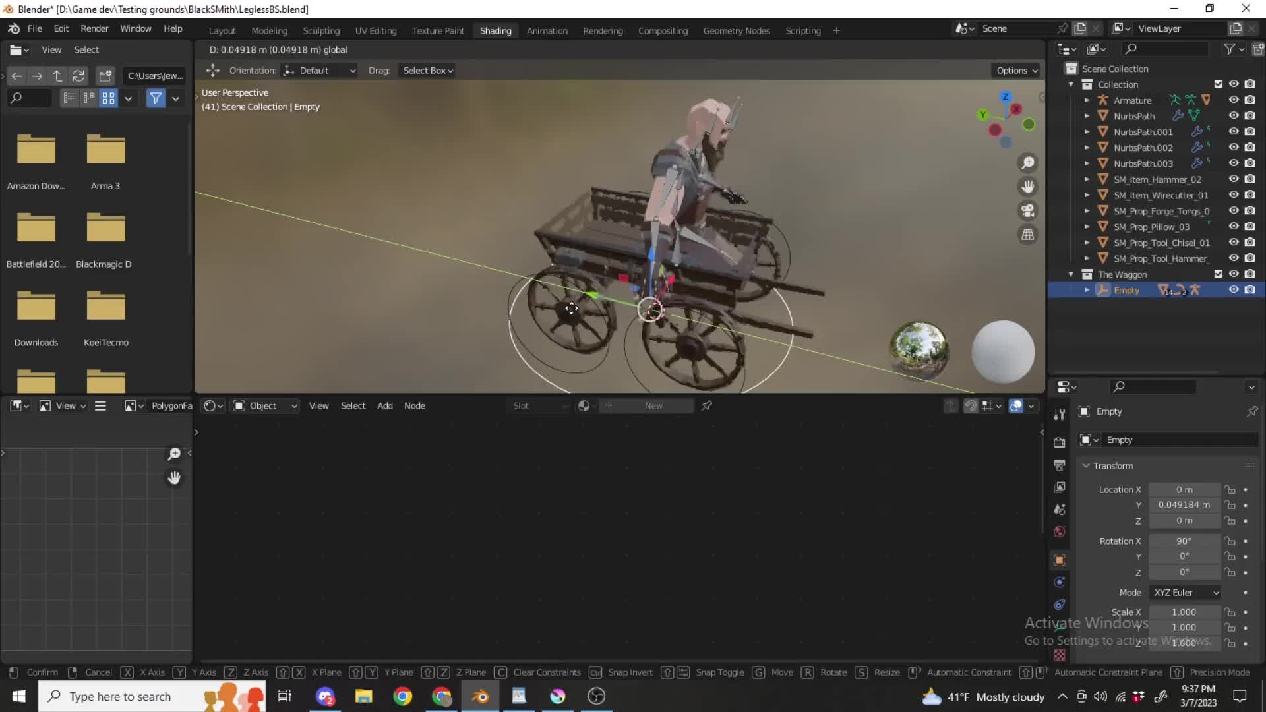Screen dimensions: 1266x712
Task: Toggle camera view using the camera gizmo icon
Action: 1028,210
